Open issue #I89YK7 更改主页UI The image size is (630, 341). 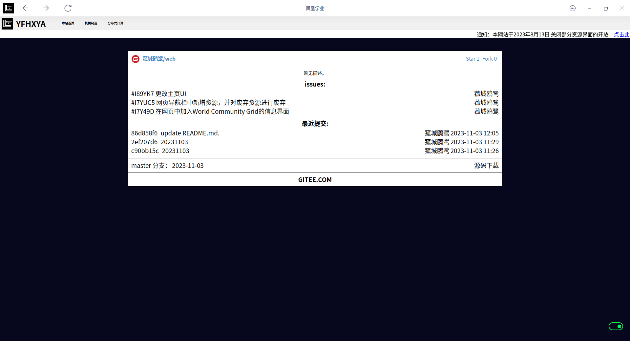tap(159, 94)
